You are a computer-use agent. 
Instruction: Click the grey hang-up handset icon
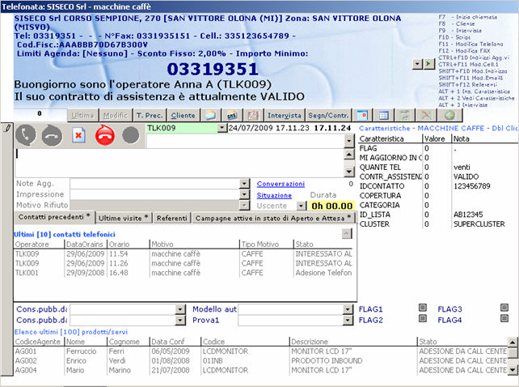[52, 135]
